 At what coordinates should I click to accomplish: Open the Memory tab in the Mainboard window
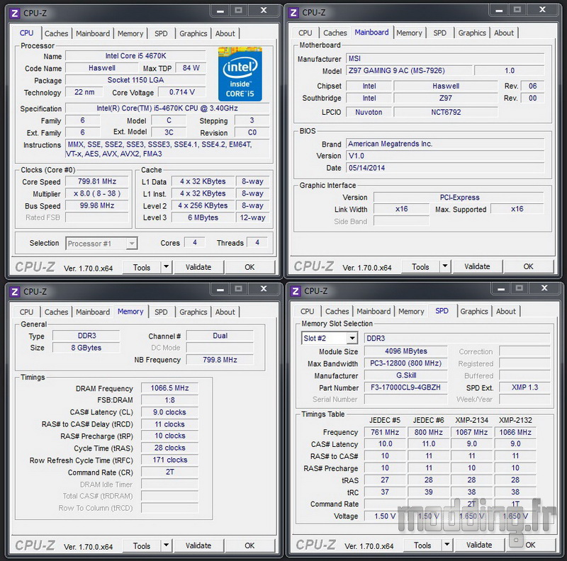[409, 33]
